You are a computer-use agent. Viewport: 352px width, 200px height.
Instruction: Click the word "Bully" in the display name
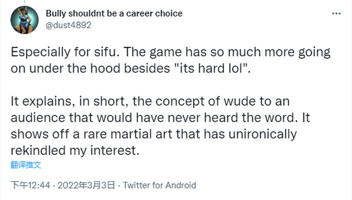[x=56, y=14]
